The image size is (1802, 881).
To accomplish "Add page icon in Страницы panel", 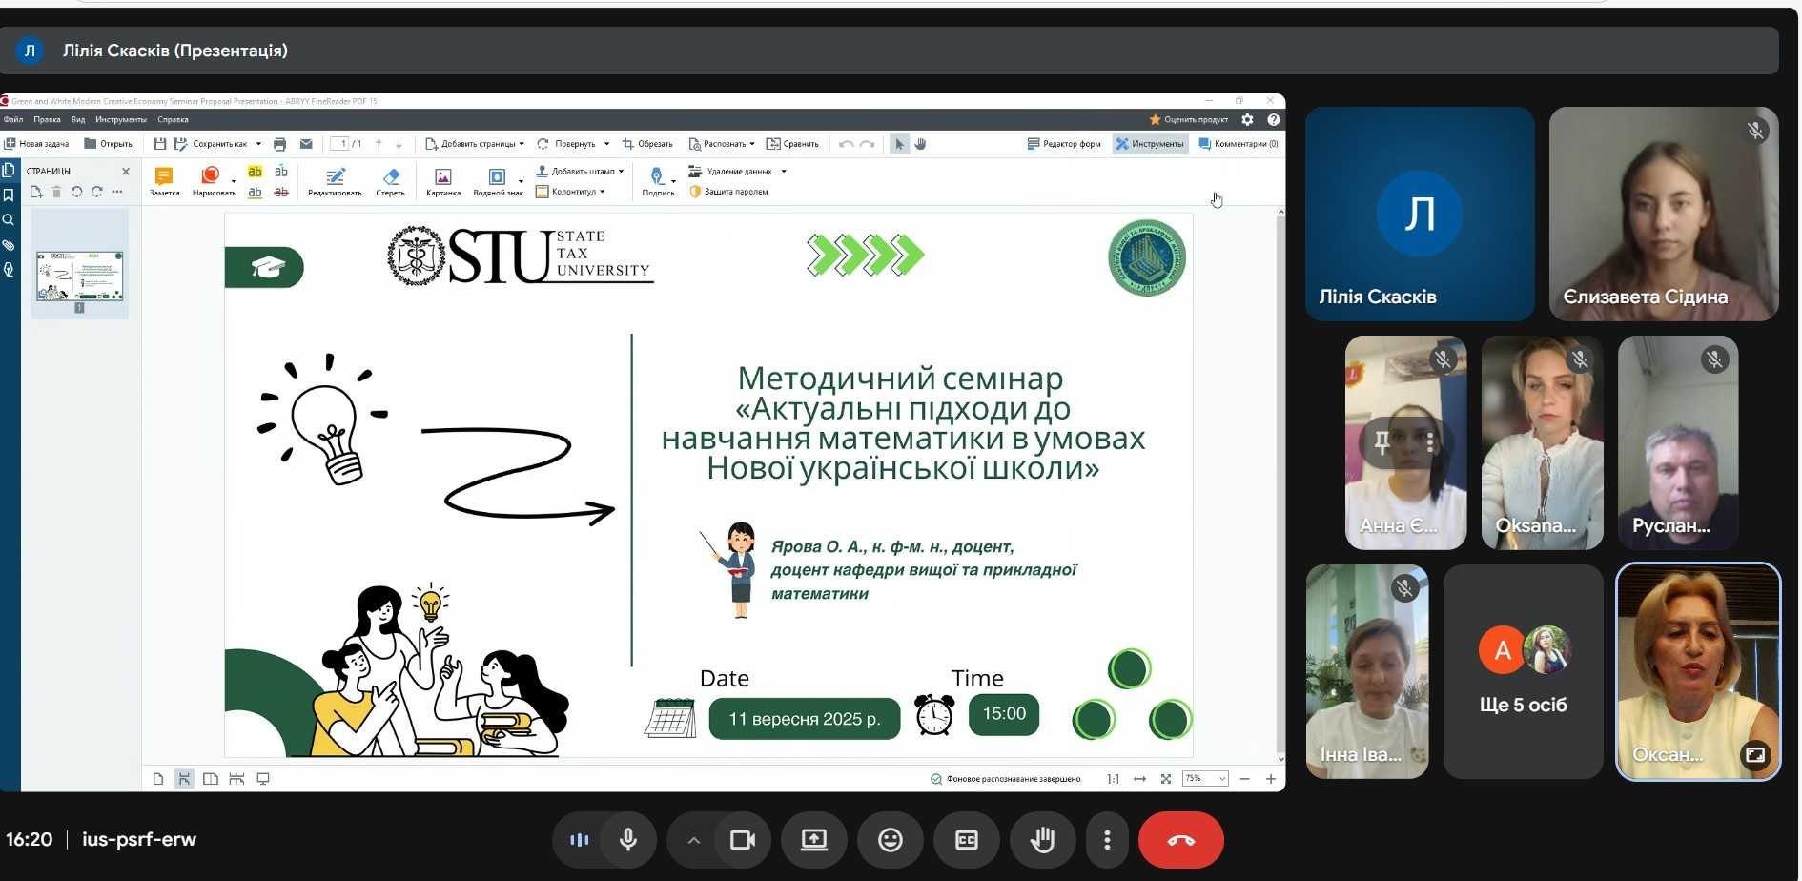I will 36,192.
